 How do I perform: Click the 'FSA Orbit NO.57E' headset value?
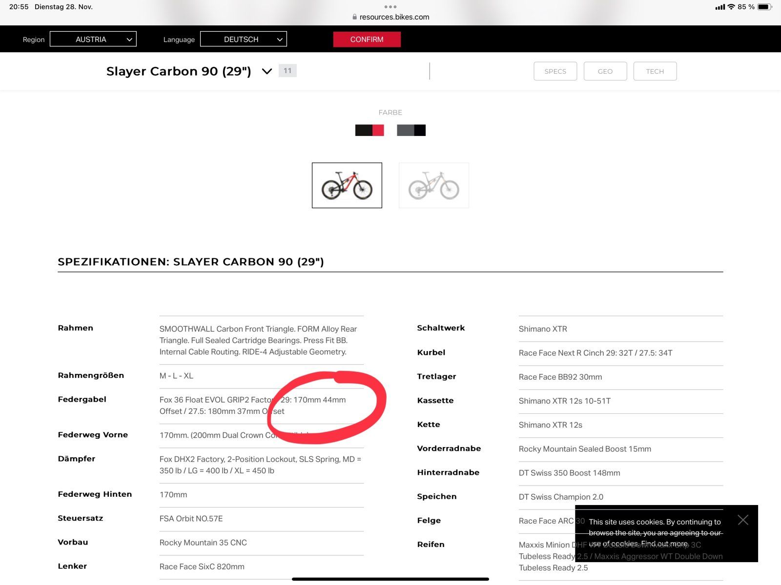[191, 519]
